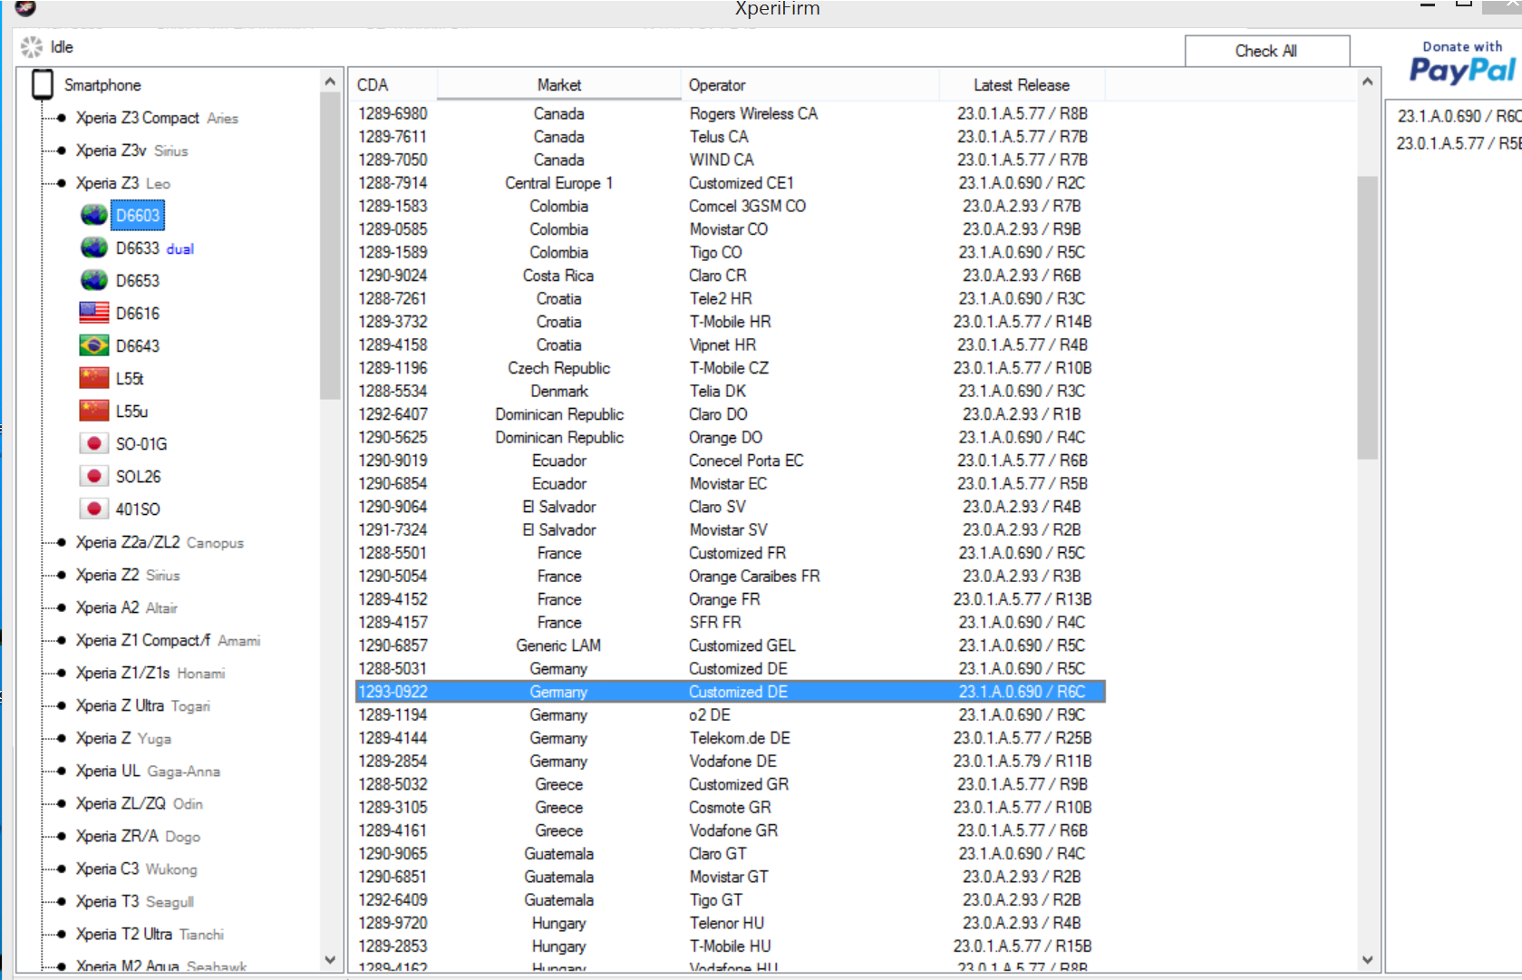Select the T-Mobile CZ row
1522x980 pixels.
pos(730,368)
